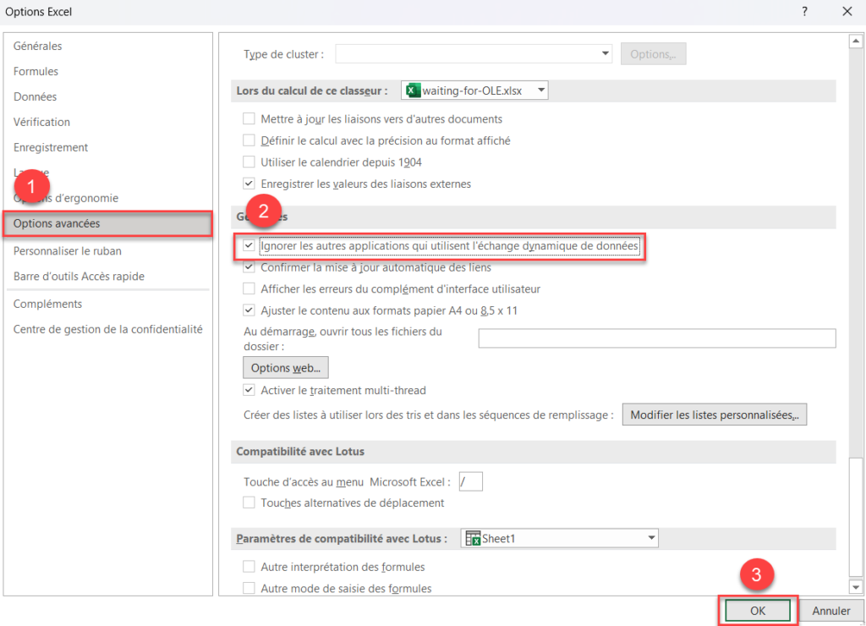866x626 pixels.
Task: Enable "Mettre à jour les liaisons vers d'autres documents"
Action: pos(249,119)
